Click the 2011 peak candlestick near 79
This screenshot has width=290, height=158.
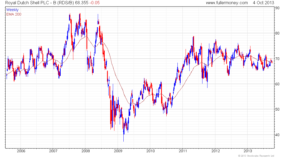coord(194,45)
